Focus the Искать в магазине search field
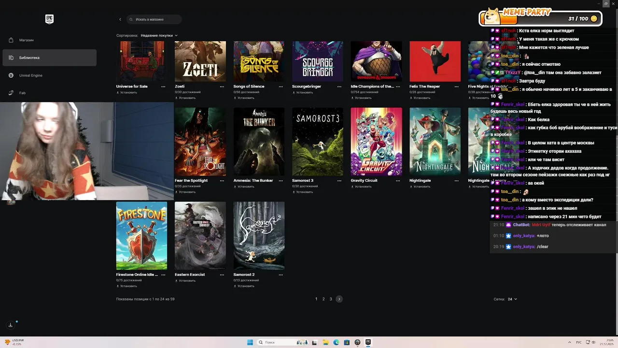The image size is (618, 348). [154, 19]
